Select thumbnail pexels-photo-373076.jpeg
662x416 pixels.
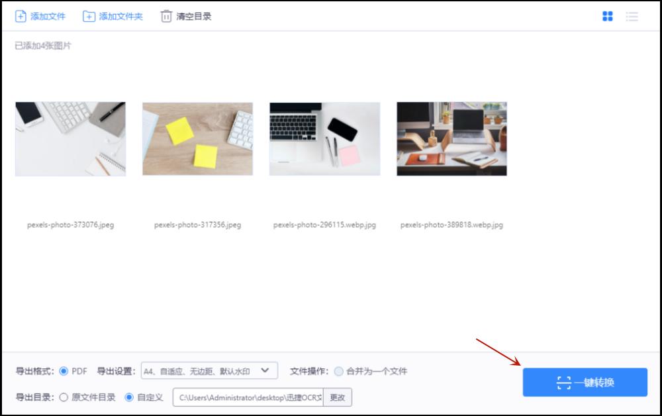pyautogui.click(x=70, y=139)
